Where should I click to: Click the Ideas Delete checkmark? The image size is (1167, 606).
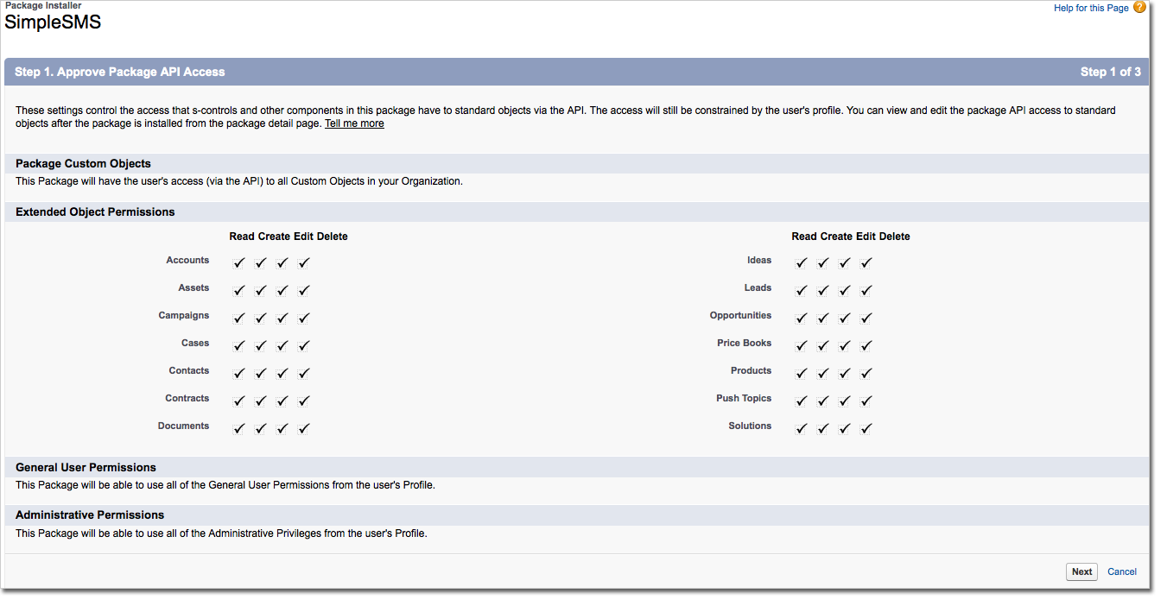866,262
